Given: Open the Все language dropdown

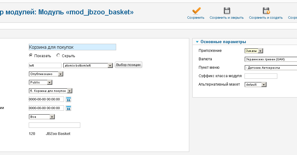Looking at the screenshot, I should (x=52, y=117).
